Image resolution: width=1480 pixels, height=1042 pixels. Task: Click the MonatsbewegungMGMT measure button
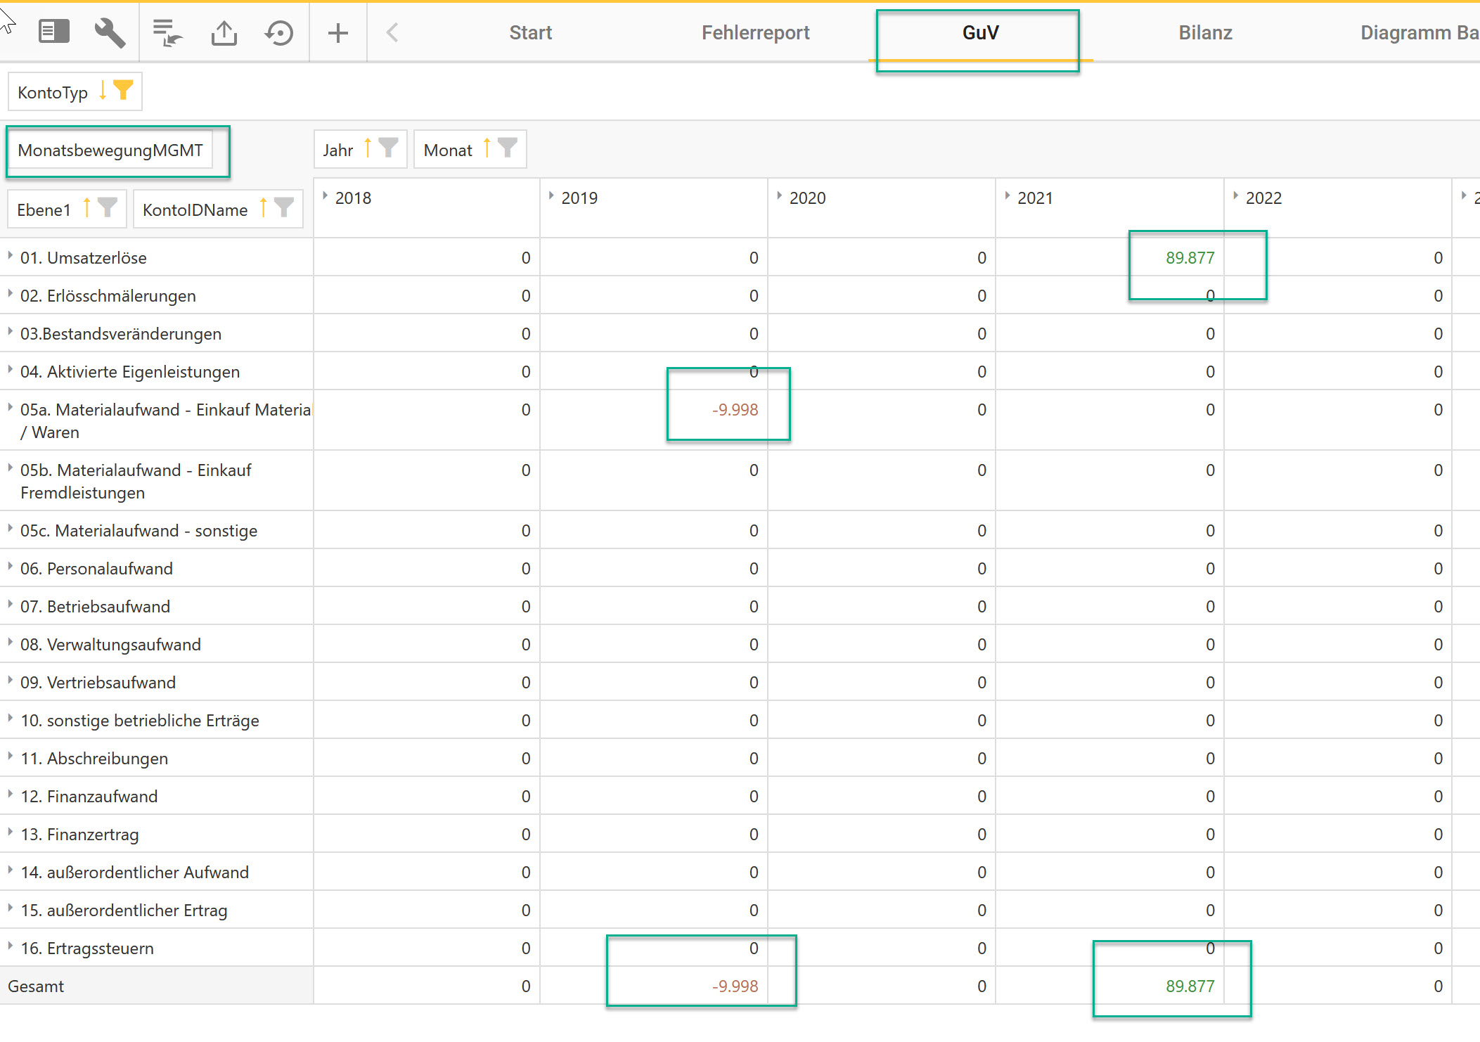pos(110,150)
